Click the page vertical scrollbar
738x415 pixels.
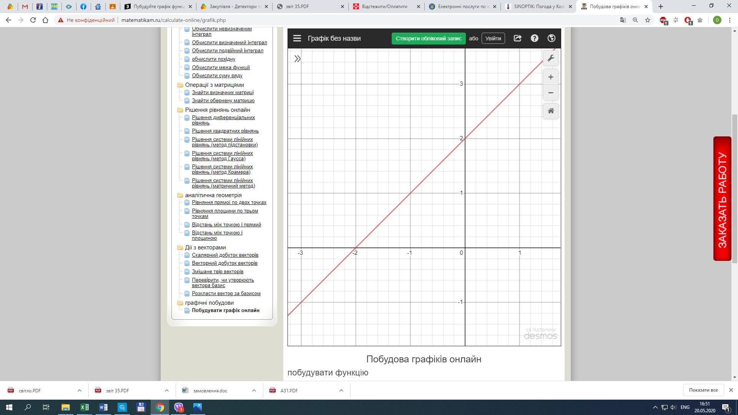(734, 188)
